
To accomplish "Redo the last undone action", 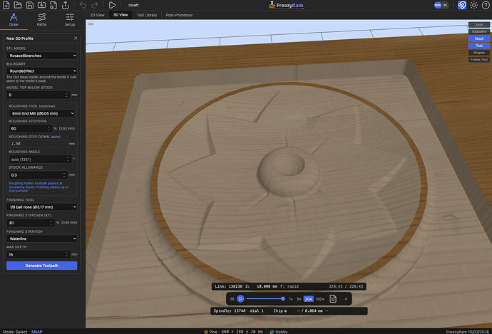I will tap(94, 5).
